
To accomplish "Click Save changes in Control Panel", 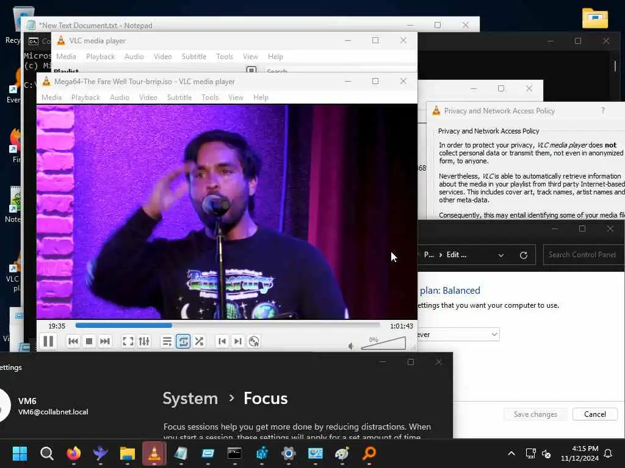I will point(535,414).
